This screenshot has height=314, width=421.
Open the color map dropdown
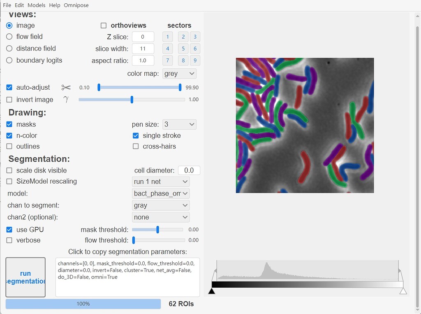click(179, 73)
